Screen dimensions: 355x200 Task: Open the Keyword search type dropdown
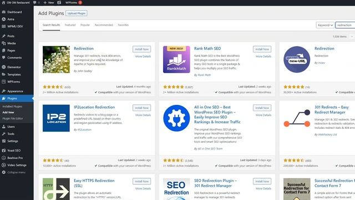[325, 25]
